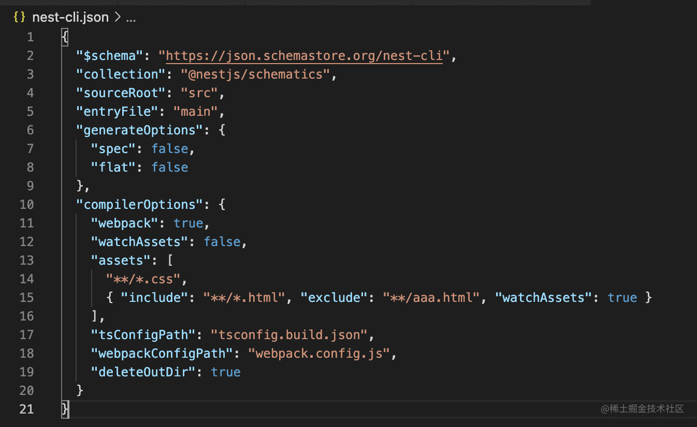Open the breadcrumb ellipsis symbol dropdown
The height and width of the screenshot is (427, 697).
(131, 18)
